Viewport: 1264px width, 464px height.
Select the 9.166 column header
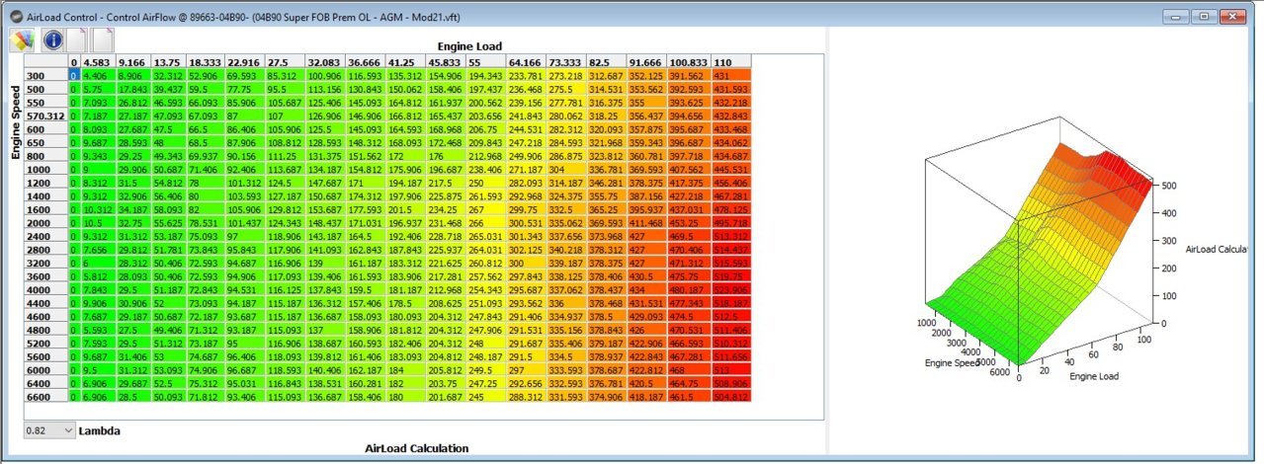pos(133,60)
